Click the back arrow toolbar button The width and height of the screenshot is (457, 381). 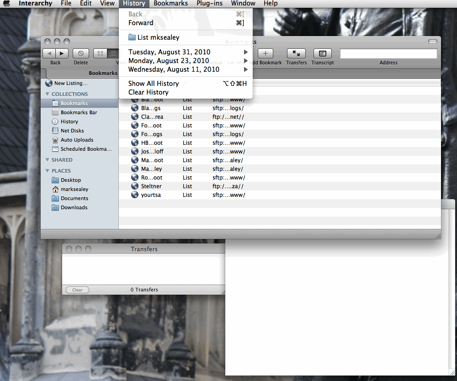(49, 53)
